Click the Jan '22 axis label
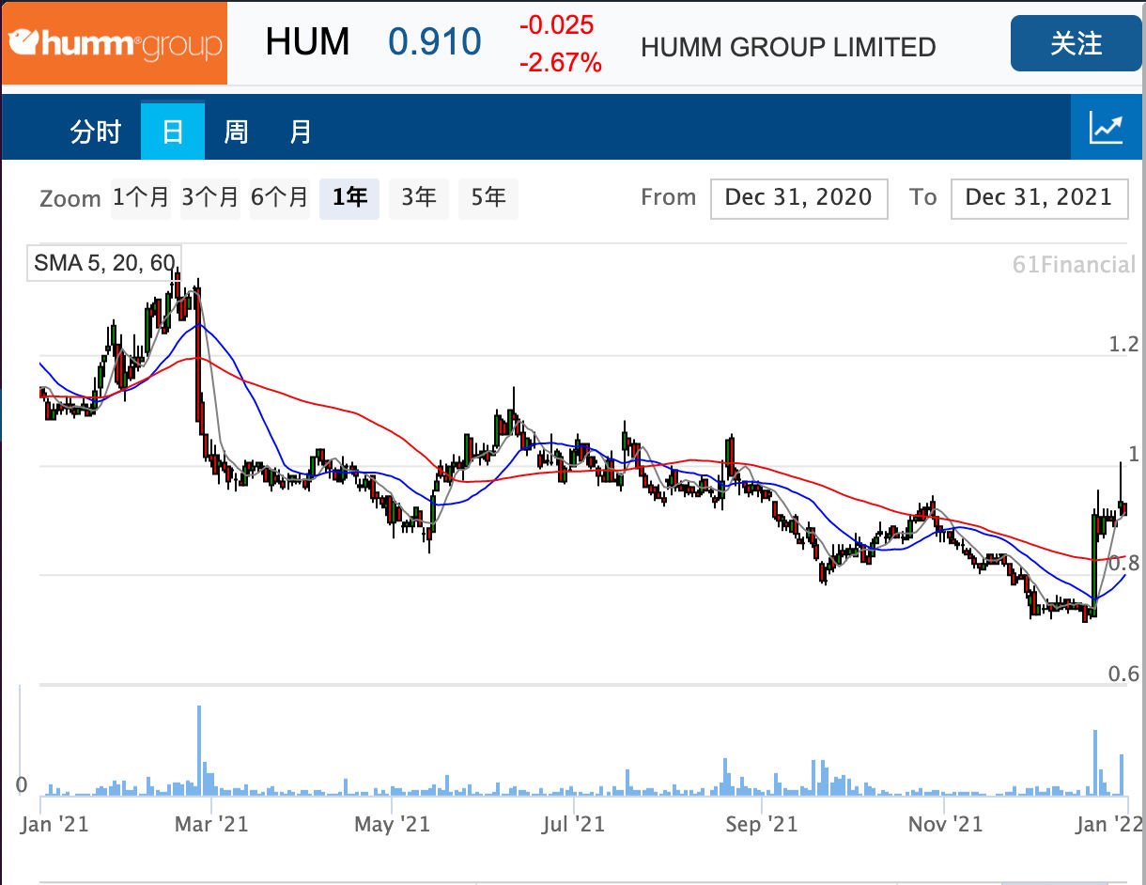This screenshot has height=885, width=1146. [x=1109, y=824]
